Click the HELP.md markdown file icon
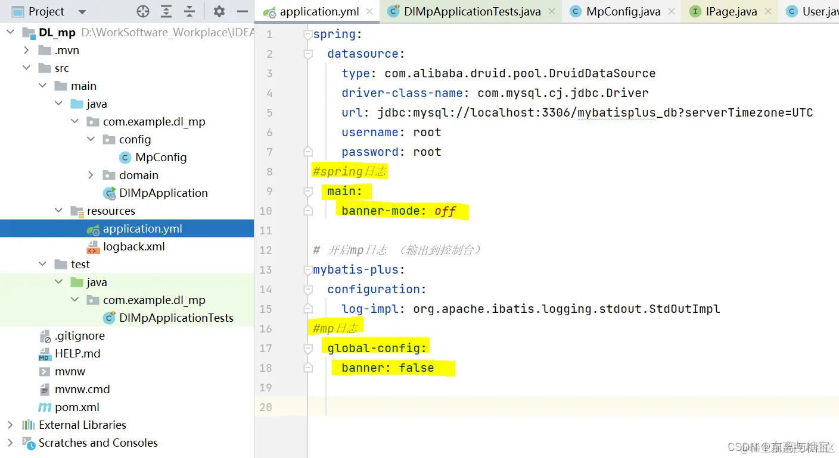This screenshot has height=458, width=839. click(x=45, y=354)
